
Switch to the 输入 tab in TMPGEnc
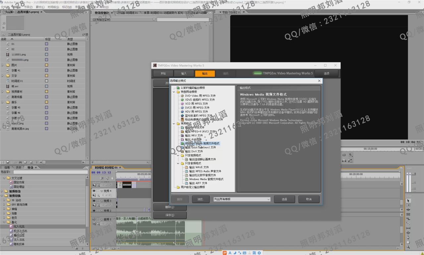(x=184, y=73)
